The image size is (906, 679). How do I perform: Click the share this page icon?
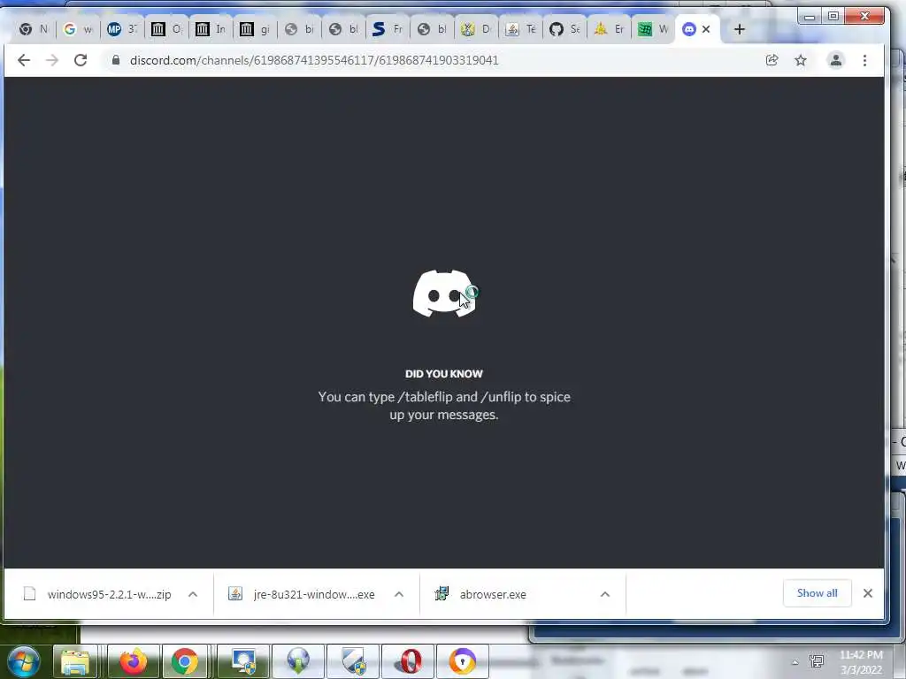772,60
